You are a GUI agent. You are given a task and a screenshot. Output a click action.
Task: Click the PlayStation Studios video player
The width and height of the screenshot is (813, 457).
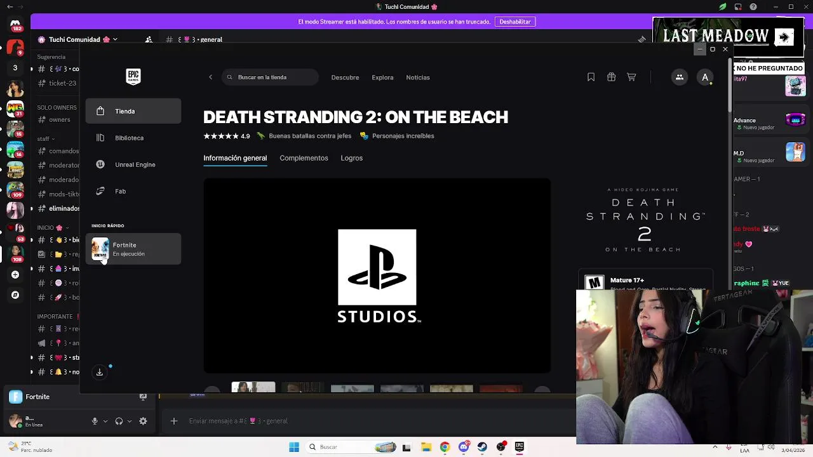point(377,275)
